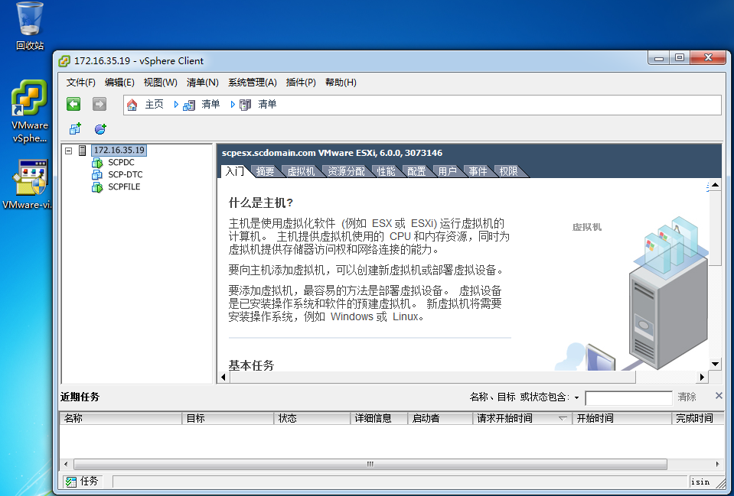Screen dimensions: 734x496
Task: Click the gray forward navigation arrow
Action: (x=99, y=104)
